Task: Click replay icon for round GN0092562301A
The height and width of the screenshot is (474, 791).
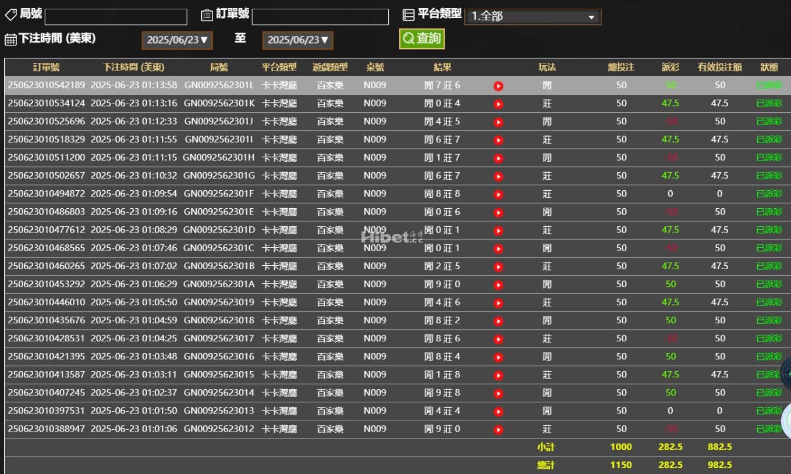Action: 498,285
